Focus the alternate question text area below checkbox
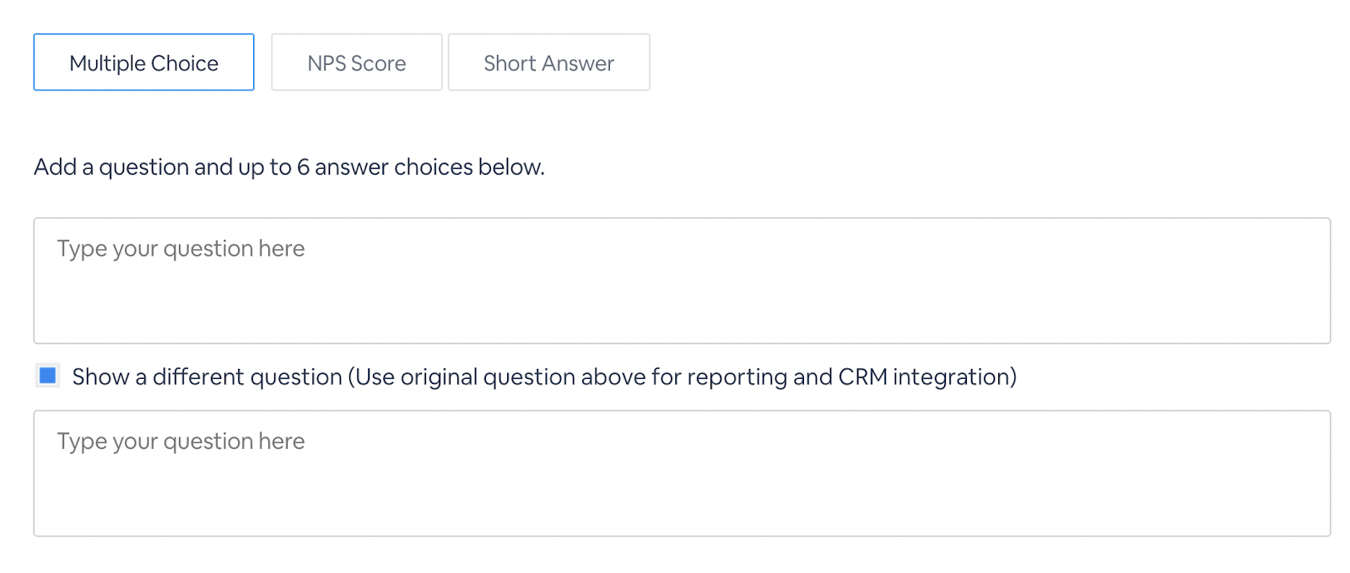The image size is (1350, 573). (x=682, y=473)
